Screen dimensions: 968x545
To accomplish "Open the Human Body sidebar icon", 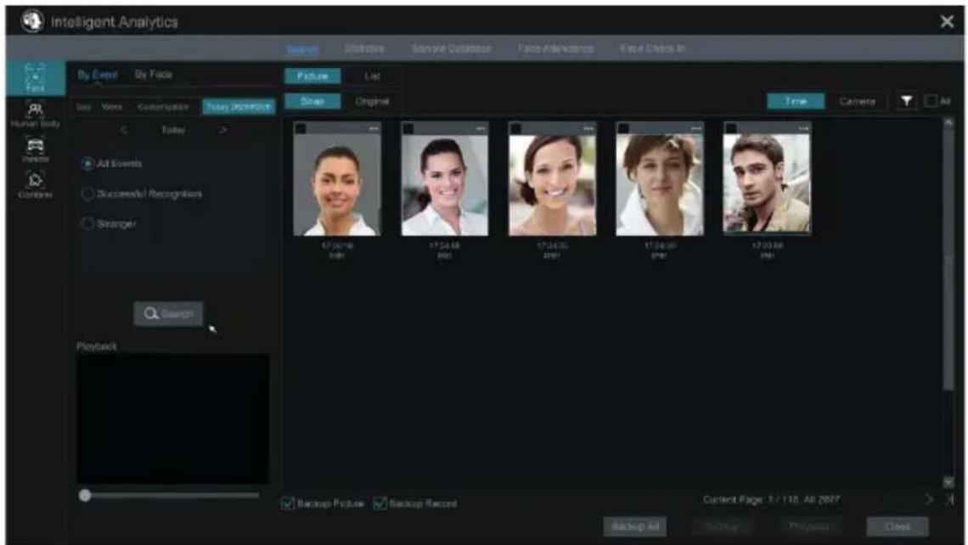I will tap(35, 115).
